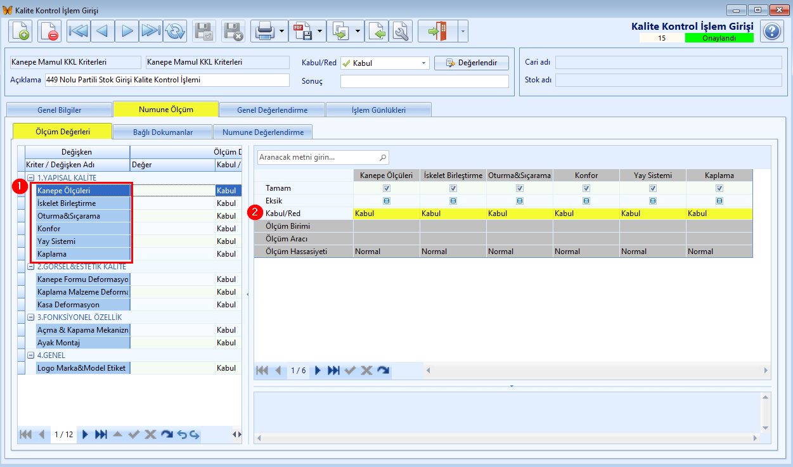The image size is (793, 467).
Task: Go to last row in the 1 / 12 navigator
Action: [x=101, y=434]
